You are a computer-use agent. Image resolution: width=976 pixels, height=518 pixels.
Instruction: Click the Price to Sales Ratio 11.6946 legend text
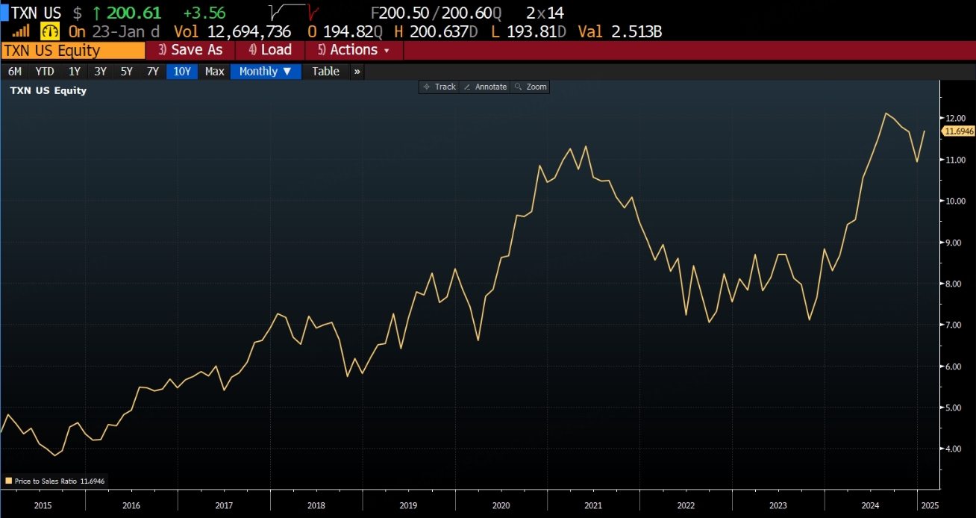[x=59, y=481]
